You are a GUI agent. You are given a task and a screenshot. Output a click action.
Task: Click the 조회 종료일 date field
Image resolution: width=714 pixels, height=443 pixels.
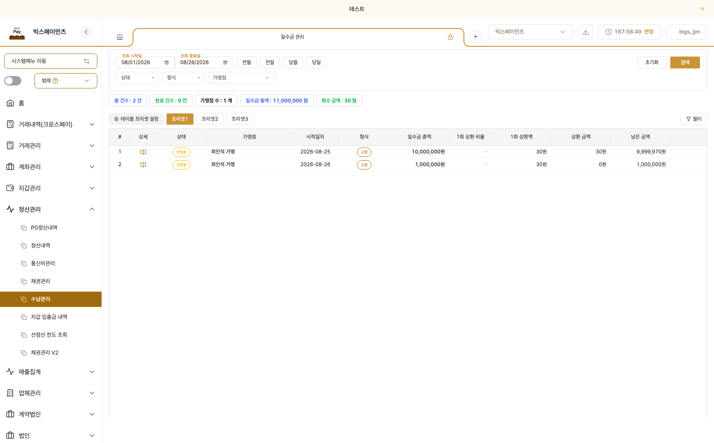point(204,62)
